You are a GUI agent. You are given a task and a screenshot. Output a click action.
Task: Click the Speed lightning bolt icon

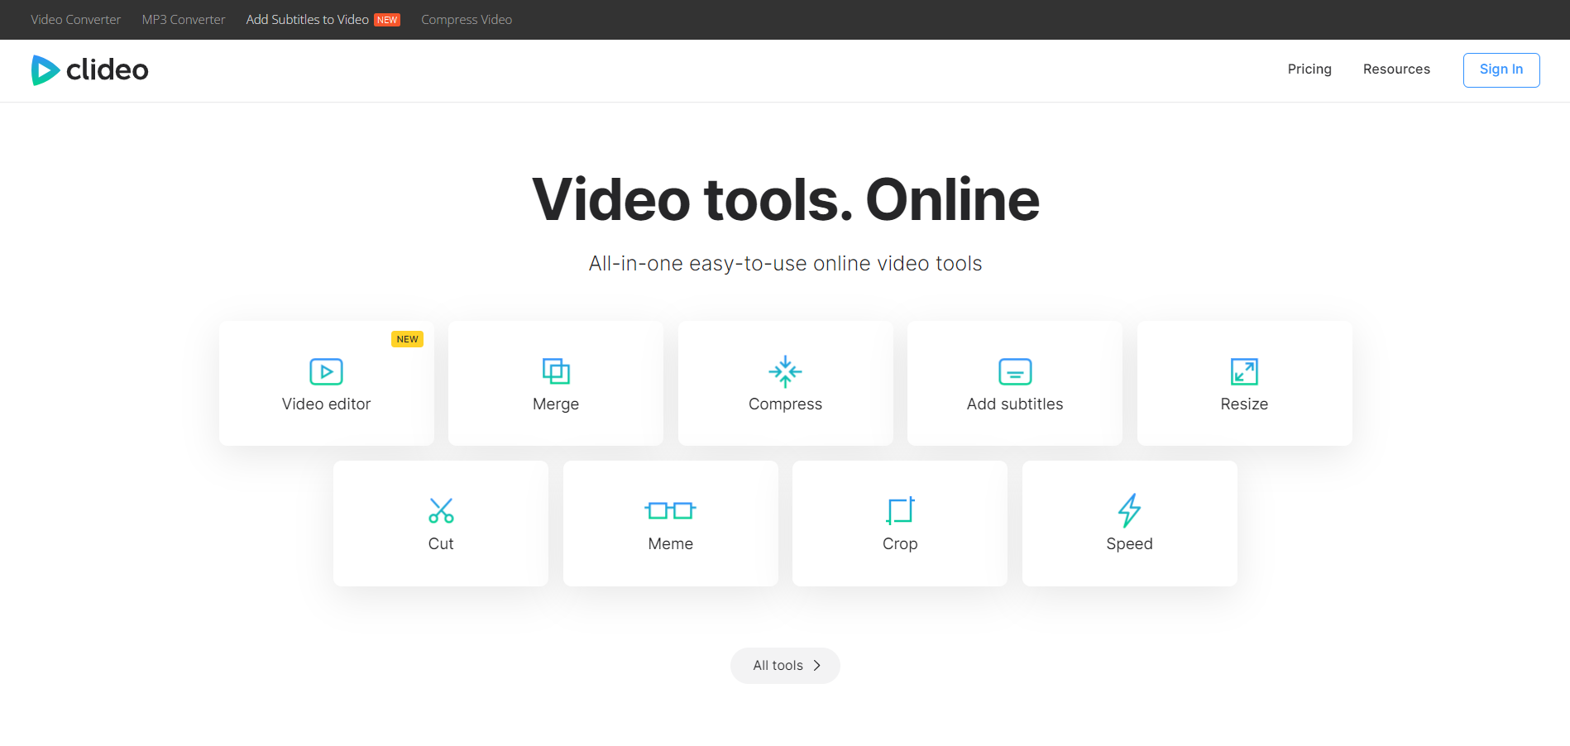[x=1129, y=510]
